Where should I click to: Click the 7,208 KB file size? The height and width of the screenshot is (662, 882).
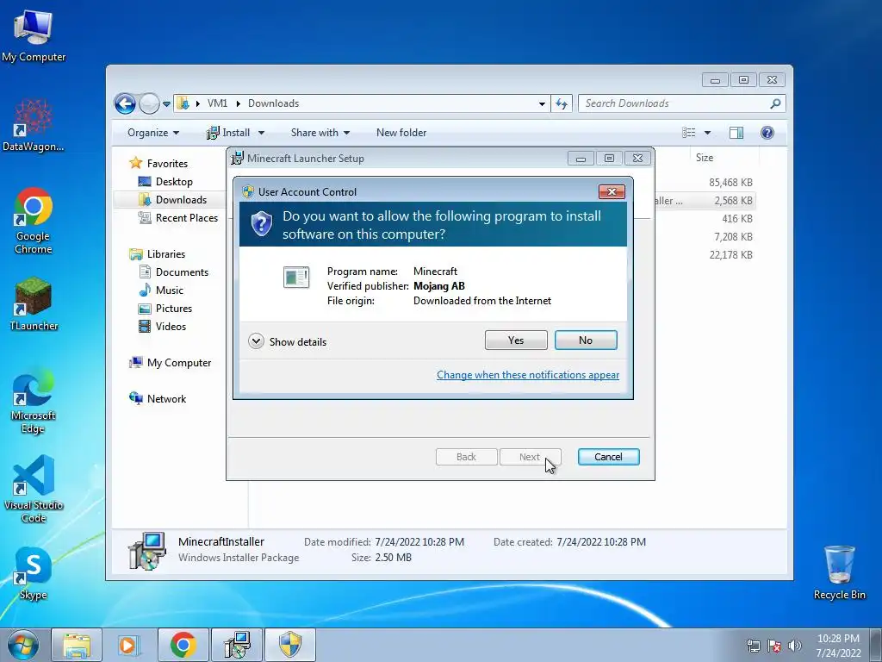click(x=733, y=236)
